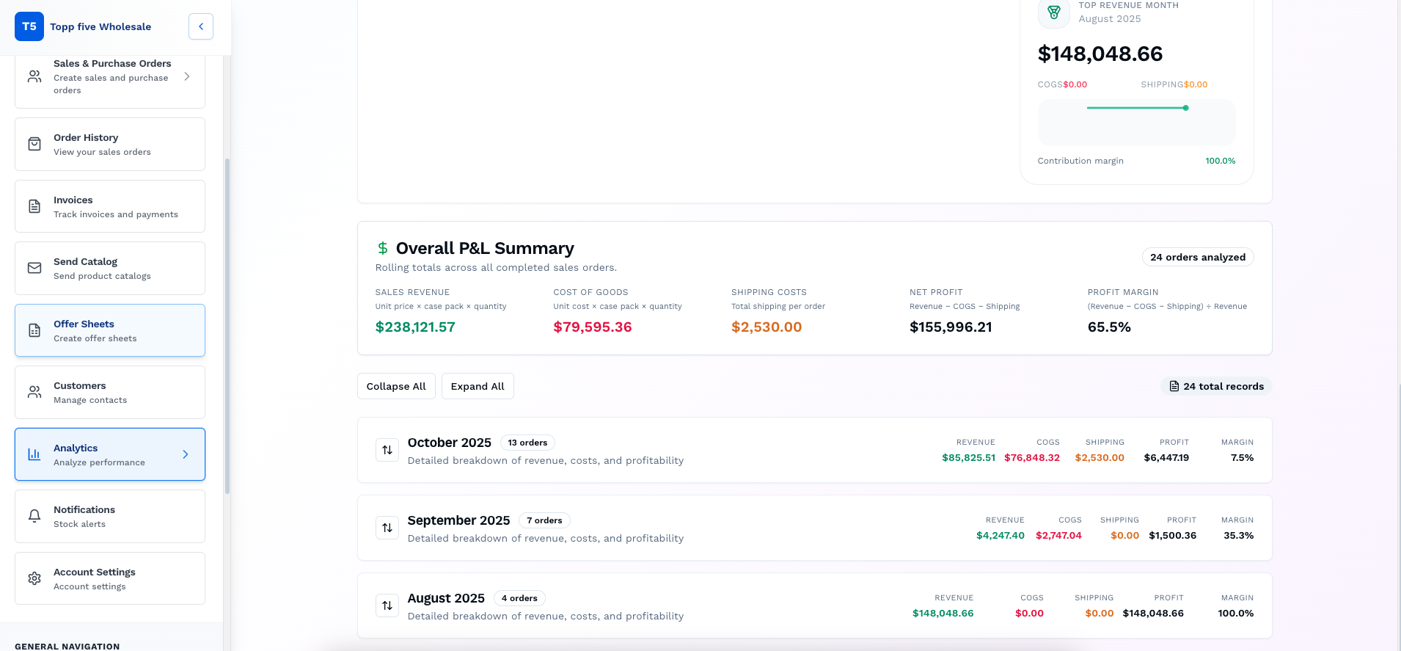Click the 24 orders analyzed badge
Viewport: 1401px width, 651px height.
tap(1198, 257)
